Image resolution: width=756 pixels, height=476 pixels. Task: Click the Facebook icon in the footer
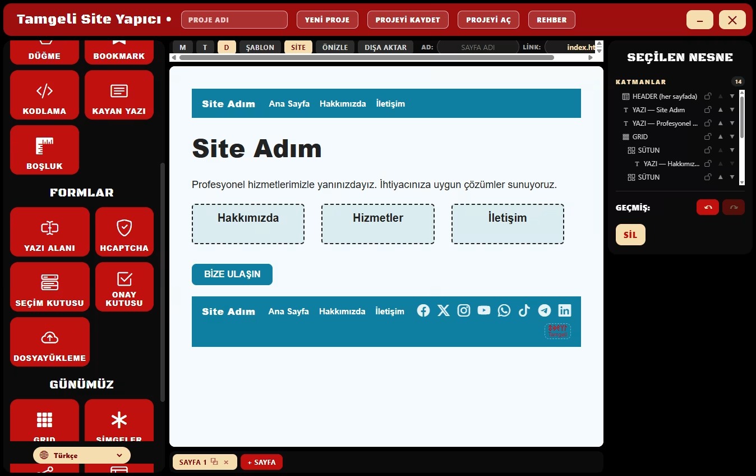pos(423,310)
